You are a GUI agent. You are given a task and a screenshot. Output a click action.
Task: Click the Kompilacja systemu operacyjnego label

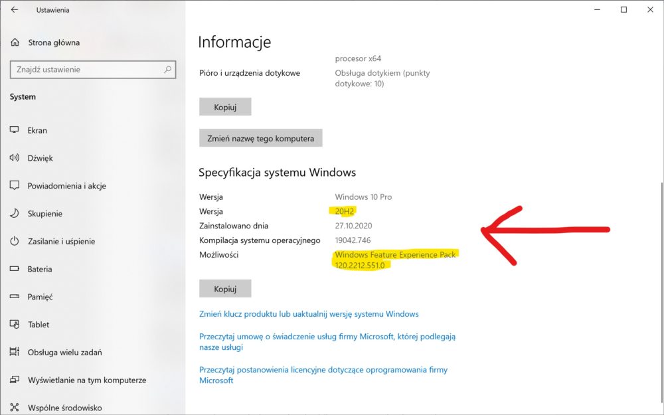(260, 240)
